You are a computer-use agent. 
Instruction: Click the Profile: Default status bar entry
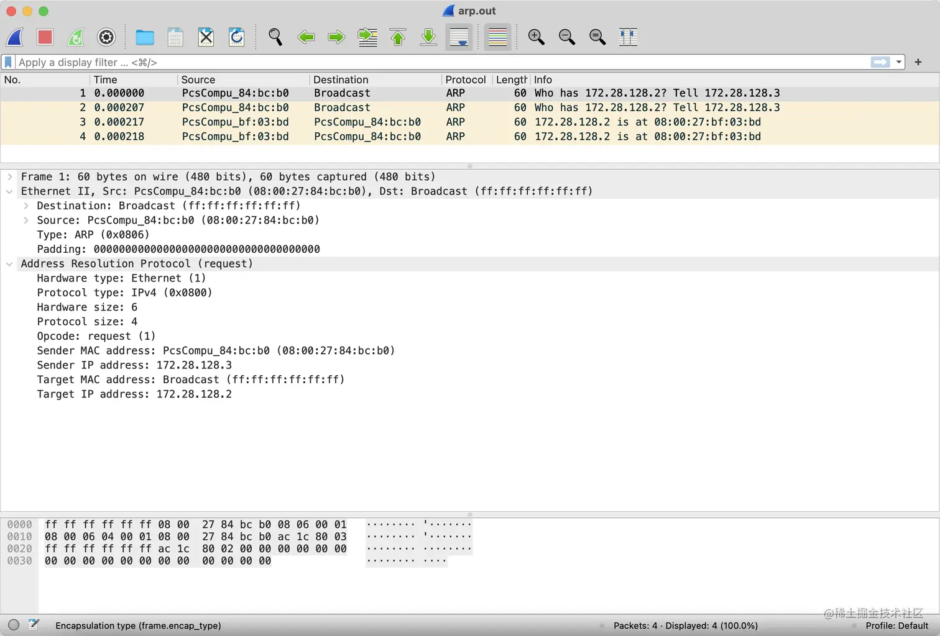[896, 626]
